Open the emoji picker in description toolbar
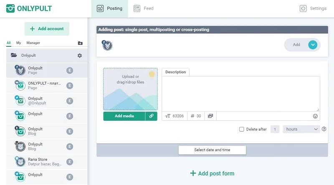The height and width of the screenshot is (185, 334). [315, 116]
